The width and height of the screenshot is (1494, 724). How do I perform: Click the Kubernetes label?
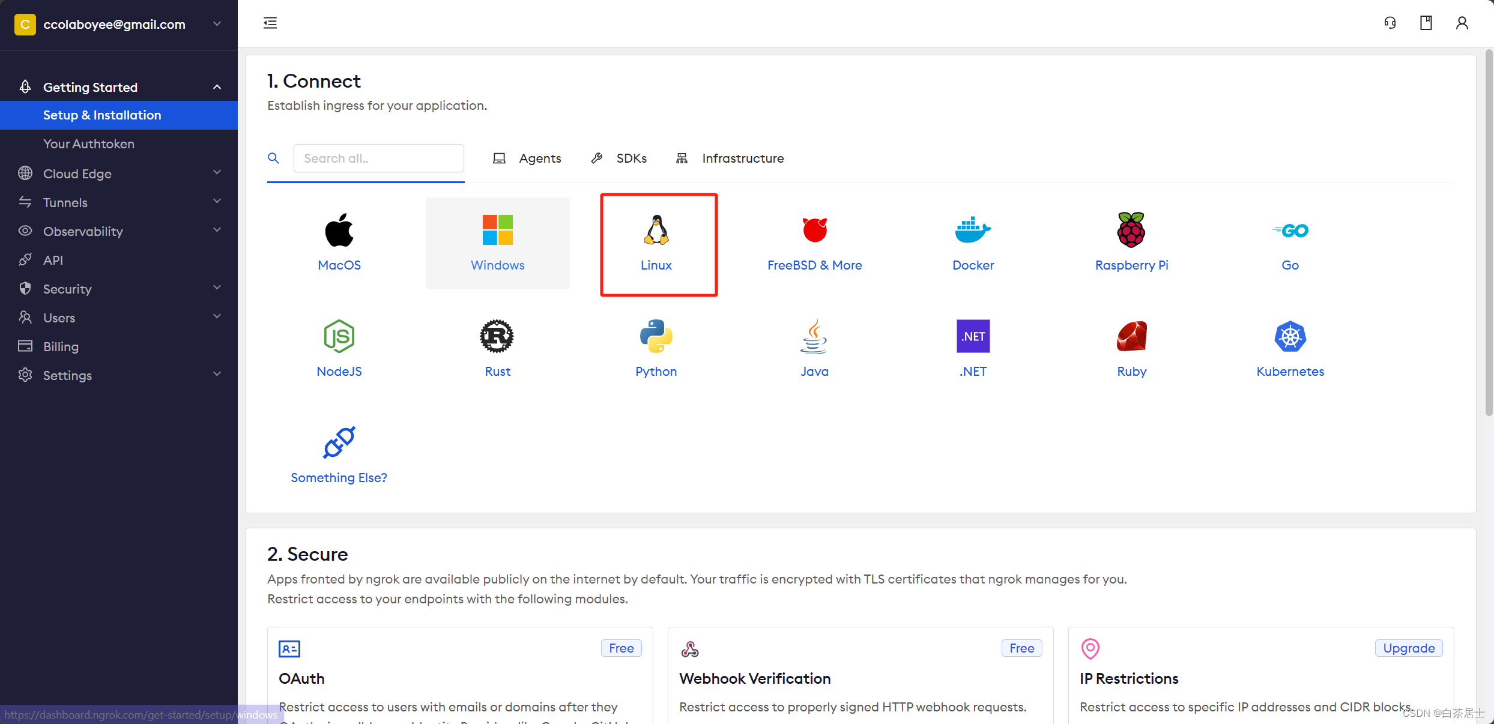point(1290,371)
